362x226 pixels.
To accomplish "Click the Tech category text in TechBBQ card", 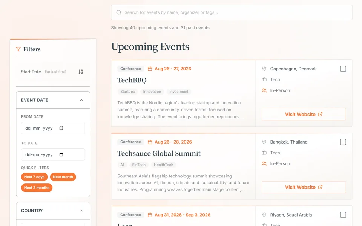I will [275, 79].
